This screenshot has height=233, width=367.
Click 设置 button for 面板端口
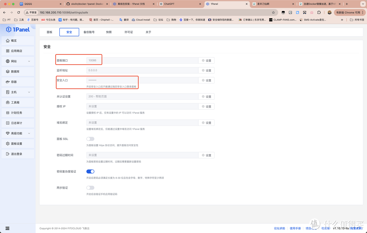tap(206, 61)
